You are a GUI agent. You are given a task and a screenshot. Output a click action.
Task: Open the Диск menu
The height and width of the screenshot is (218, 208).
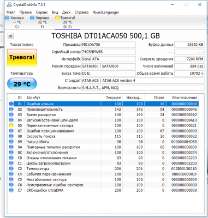(66, 13)
